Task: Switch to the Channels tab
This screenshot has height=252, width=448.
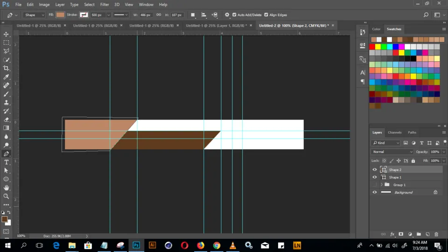Action: (x=395, y=133)
